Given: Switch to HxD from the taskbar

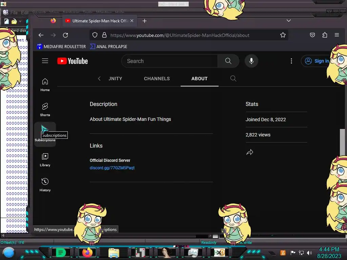Looking at the screenshot, I should point(219,253).
